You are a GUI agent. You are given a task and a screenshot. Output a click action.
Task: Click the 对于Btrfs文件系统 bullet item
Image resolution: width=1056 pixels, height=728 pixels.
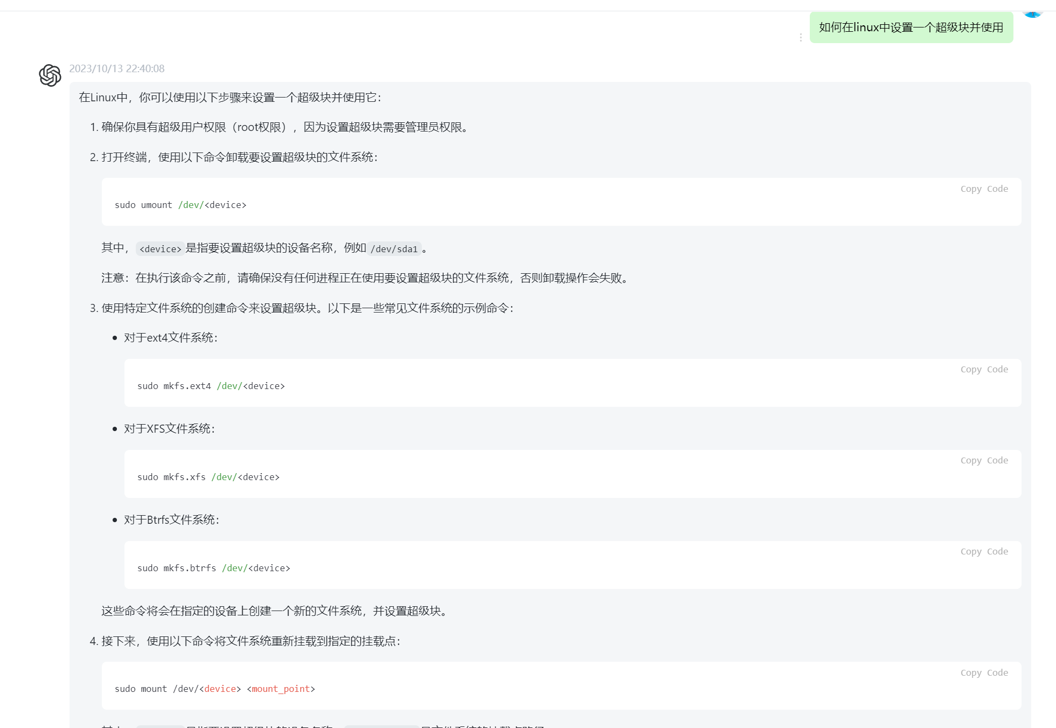171,520
